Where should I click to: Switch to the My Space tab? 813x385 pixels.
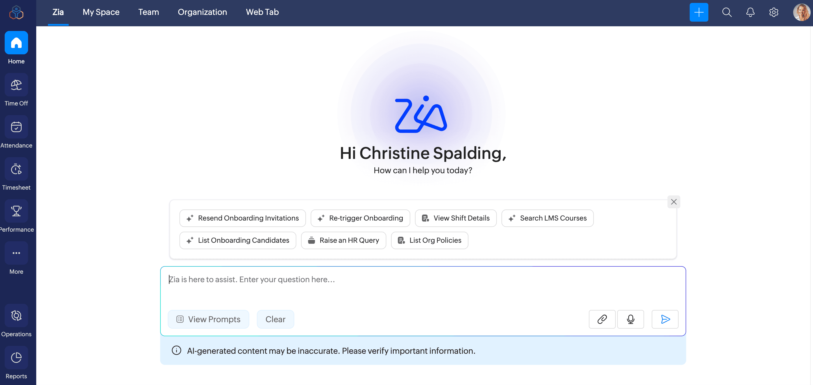pos(101,12)
